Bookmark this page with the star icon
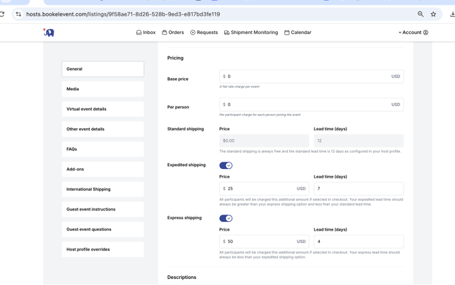Viewport: 455px width, 285px height. 433,14
